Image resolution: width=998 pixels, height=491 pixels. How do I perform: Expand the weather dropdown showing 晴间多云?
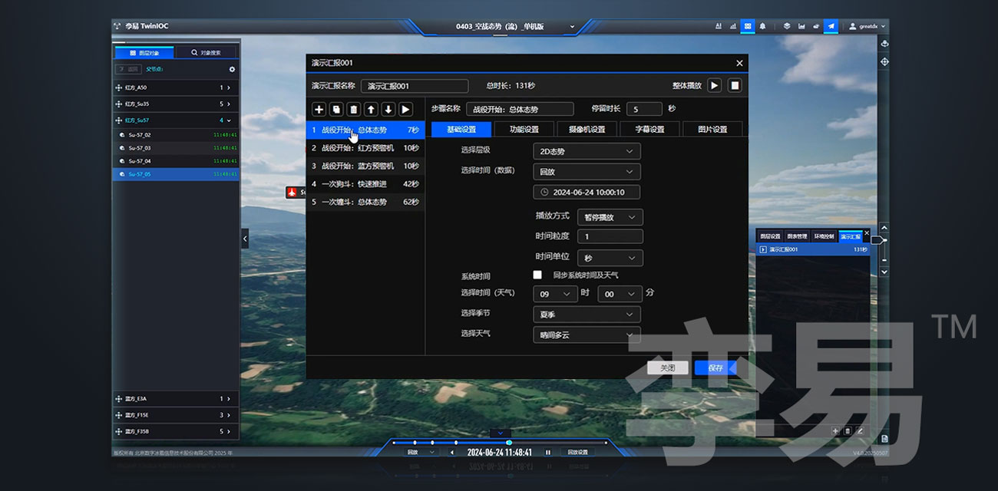pyautogui.click(x=587, y=334)
